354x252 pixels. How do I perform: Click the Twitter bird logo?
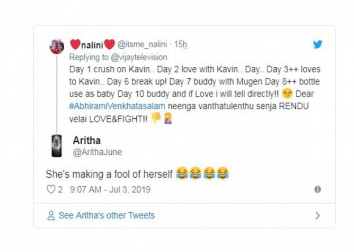tap(317, 45)
